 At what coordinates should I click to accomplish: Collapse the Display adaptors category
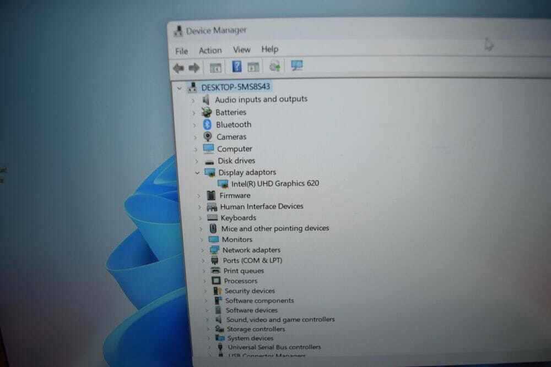(197, 173)
